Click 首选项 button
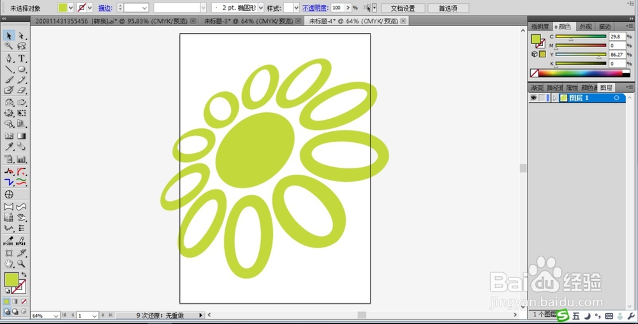638x324 pixels. click(448, 8)
